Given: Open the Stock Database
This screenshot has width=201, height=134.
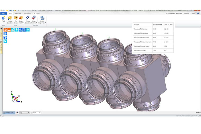Looking at the screenshot, I should pos(10,20).
